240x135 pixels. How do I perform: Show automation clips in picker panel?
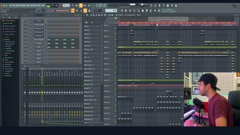click(x=98, y=22)
